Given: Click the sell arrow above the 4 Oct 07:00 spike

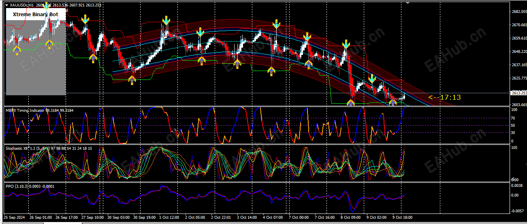Looking at the screenshot, I should (276, 24).
